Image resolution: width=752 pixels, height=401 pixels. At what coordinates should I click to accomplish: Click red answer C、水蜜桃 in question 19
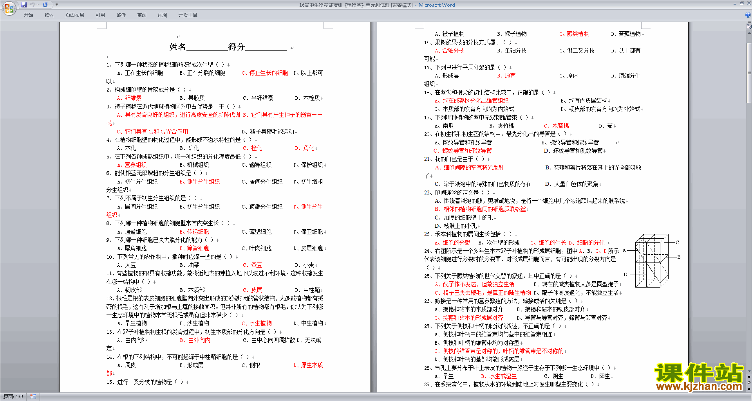click(557, 126)
